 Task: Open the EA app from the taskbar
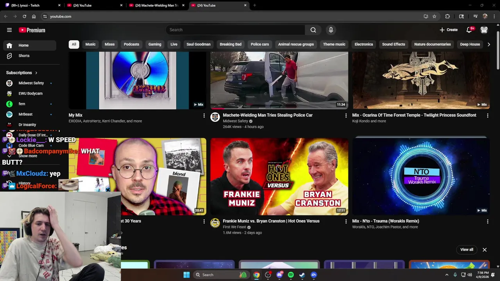[314, 275]
